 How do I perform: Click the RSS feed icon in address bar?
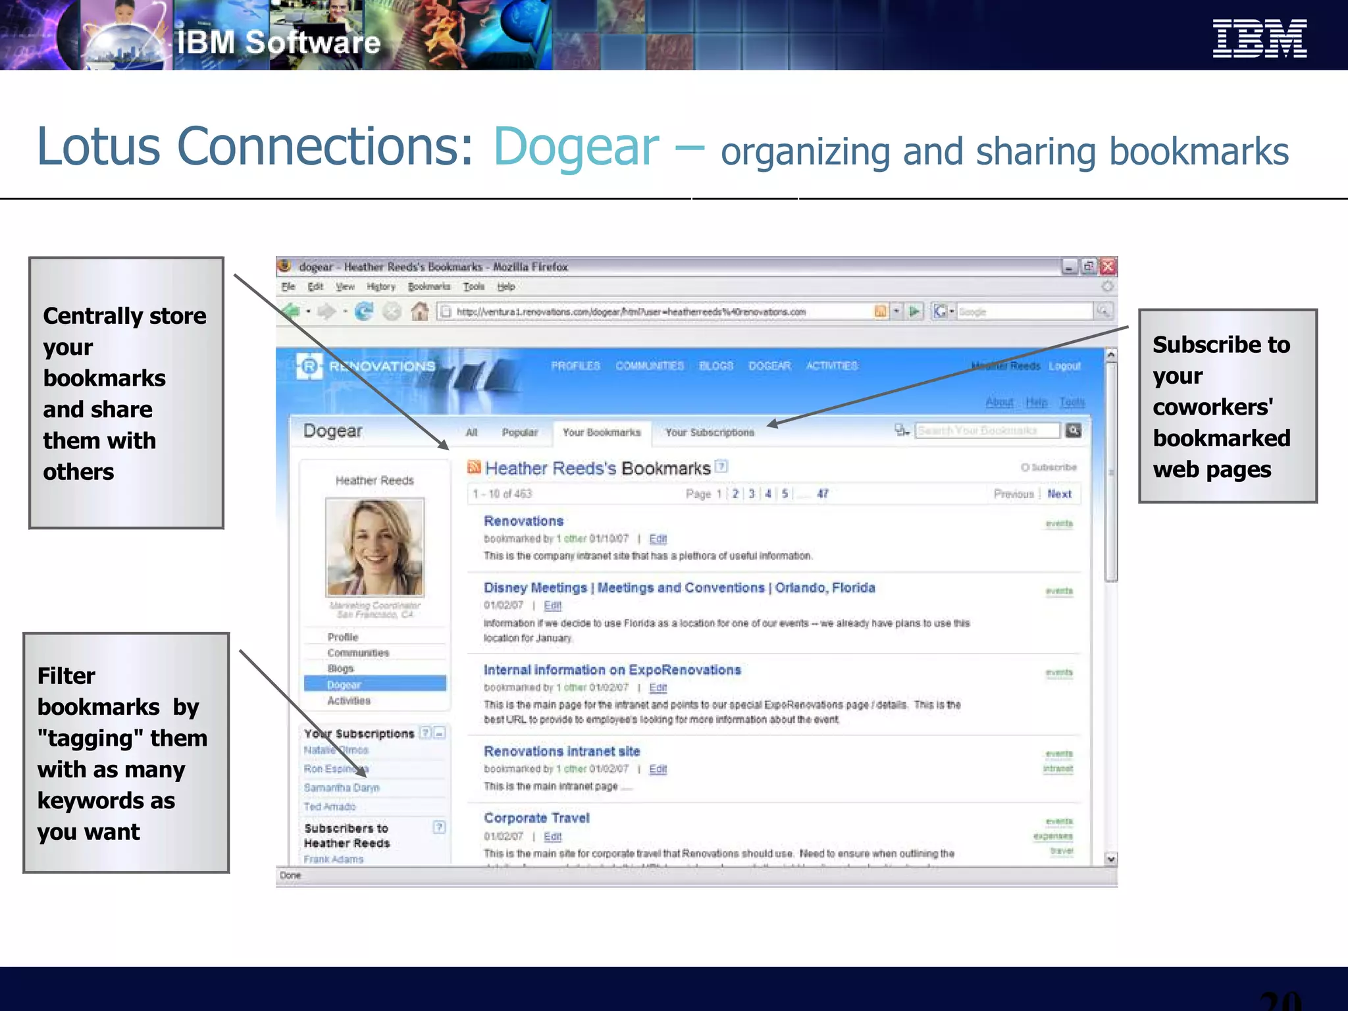tap(881, 311)
